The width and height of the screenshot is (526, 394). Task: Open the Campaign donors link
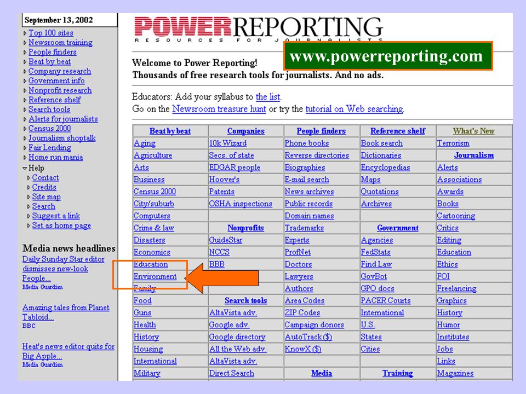coord(315,325)
